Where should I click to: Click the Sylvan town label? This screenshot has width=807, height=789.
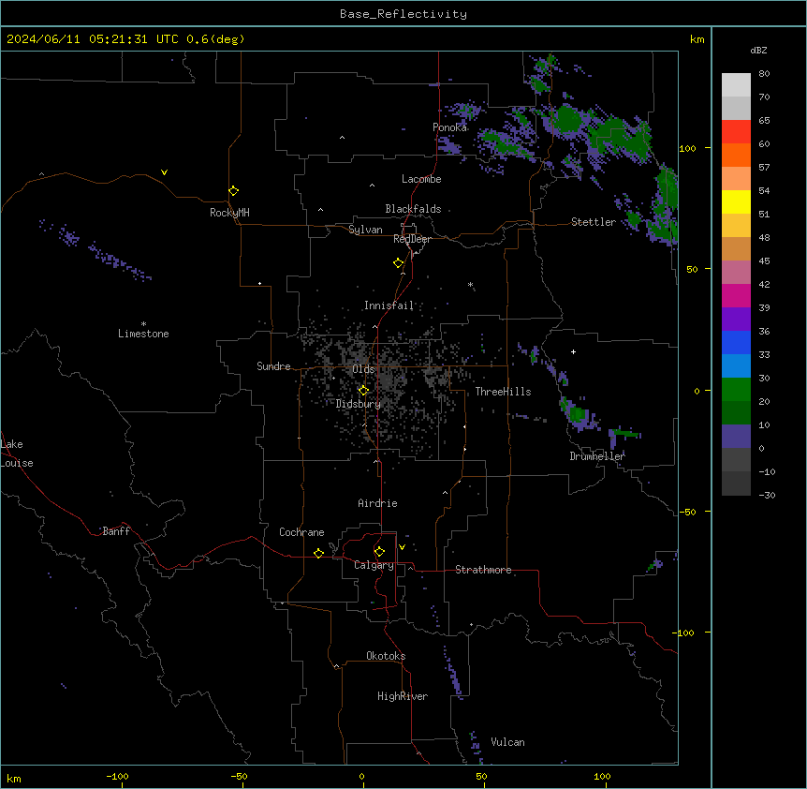click(x=365, y=230)
